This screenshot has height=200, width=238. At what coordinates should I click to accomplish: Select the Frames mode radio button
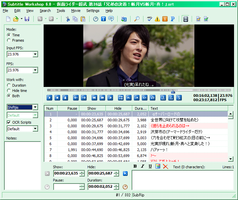click(9, 40)
